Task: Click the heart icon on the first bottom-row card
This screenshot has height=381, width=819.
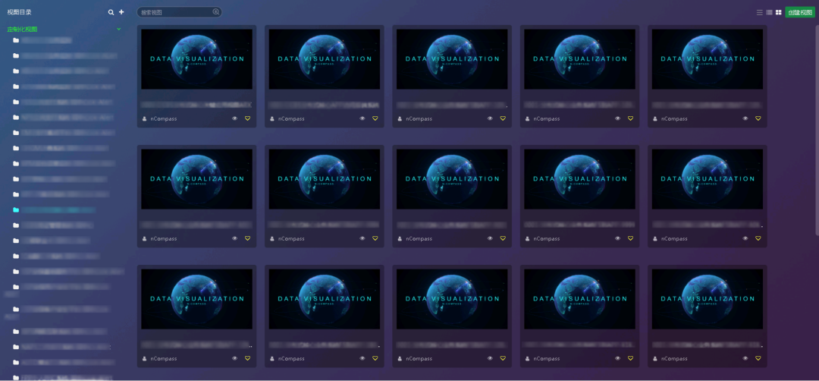Action: click(x=247, y=358)
